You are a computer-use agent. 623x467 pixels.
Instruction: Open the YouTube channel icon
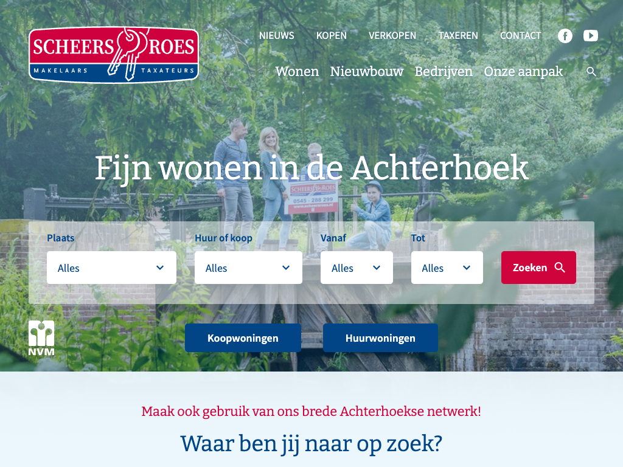point(591,36)
